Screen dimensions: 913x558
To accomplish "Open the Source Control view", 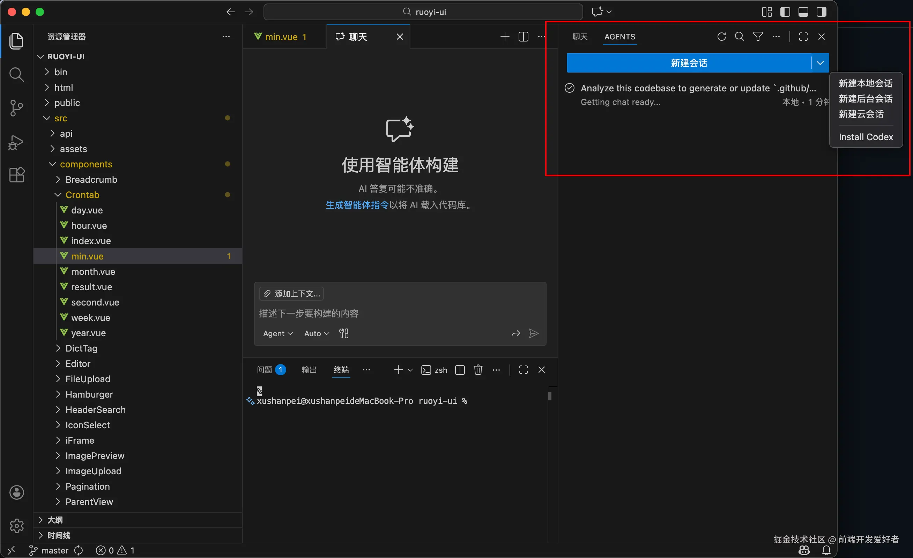I will coord(16,108).
